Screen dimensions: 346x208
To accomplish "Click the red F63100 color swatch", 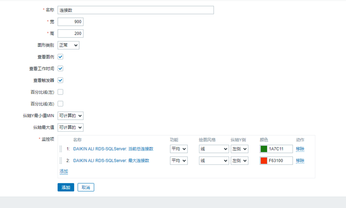I will pos(264,160).
